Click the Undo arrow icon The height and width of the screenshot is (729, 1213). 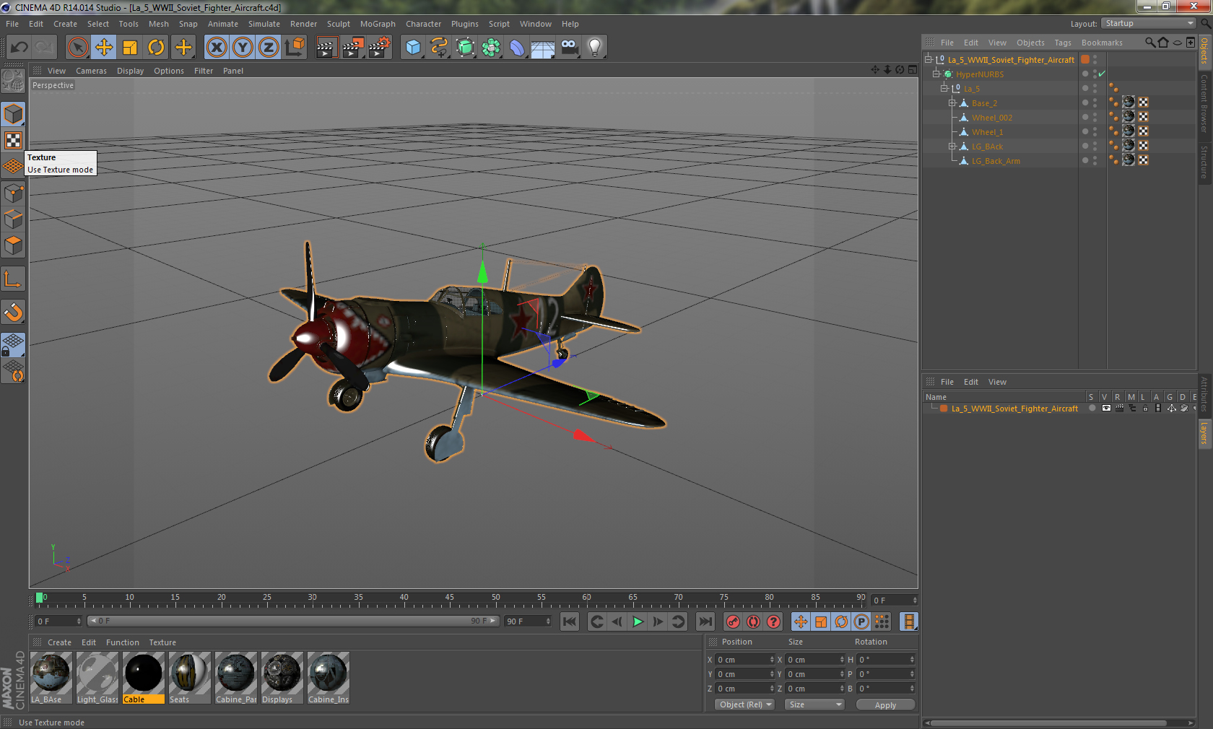(19, 48)
